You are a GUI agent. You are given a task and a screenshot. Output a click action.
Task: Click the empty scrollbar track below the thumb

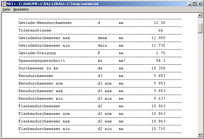pyautogui.click(x=200, y=87)
